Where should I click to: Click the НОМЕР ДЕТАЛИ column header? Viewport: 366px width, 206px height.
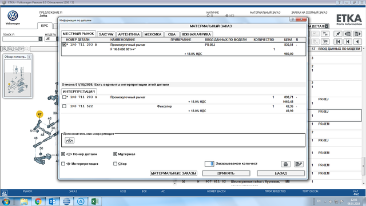(78, 39)
